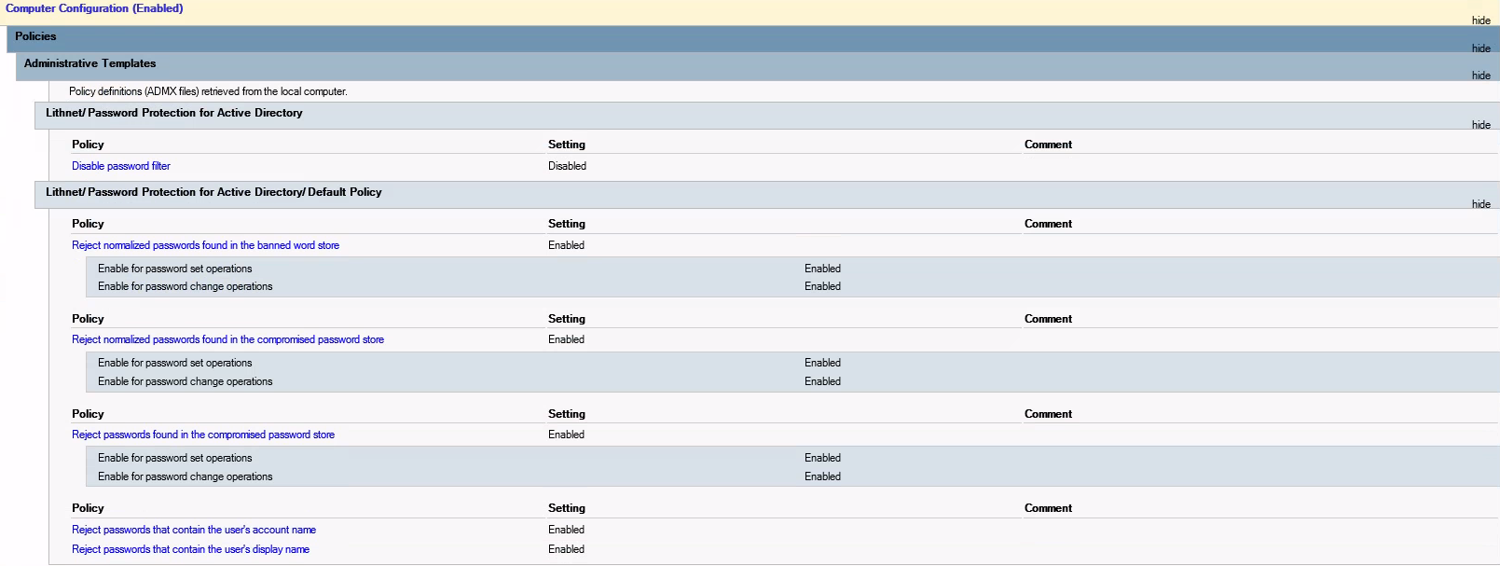This screenshot has height=566, width=1500.
Task: Click hide link for first Lithnet Password Protection section
Action: click(x=1480, y=125)
